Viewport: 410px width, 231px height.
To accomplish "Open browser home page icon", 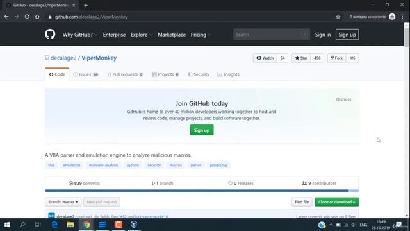I will [x=37, y=17].
